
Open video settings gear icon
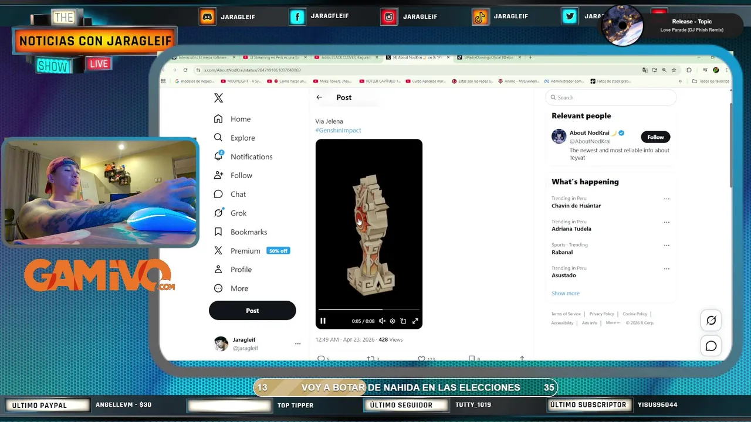(393, 321)
